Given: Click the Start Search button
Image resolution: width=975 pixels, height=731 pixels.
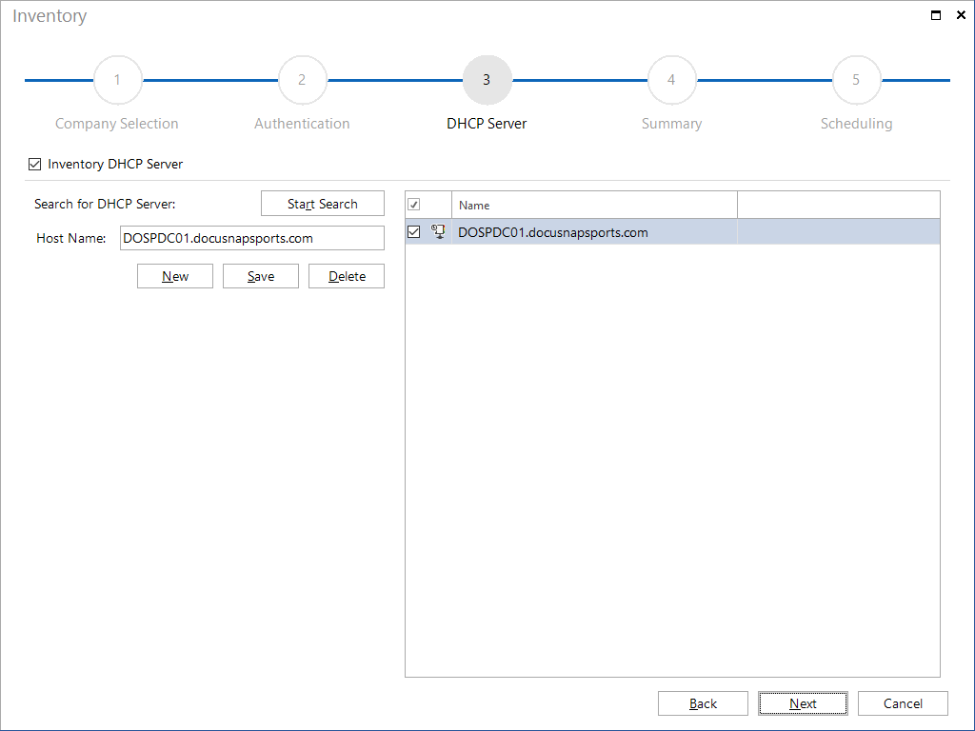Looking at the screenshot, I should click(x=323, y=204).
